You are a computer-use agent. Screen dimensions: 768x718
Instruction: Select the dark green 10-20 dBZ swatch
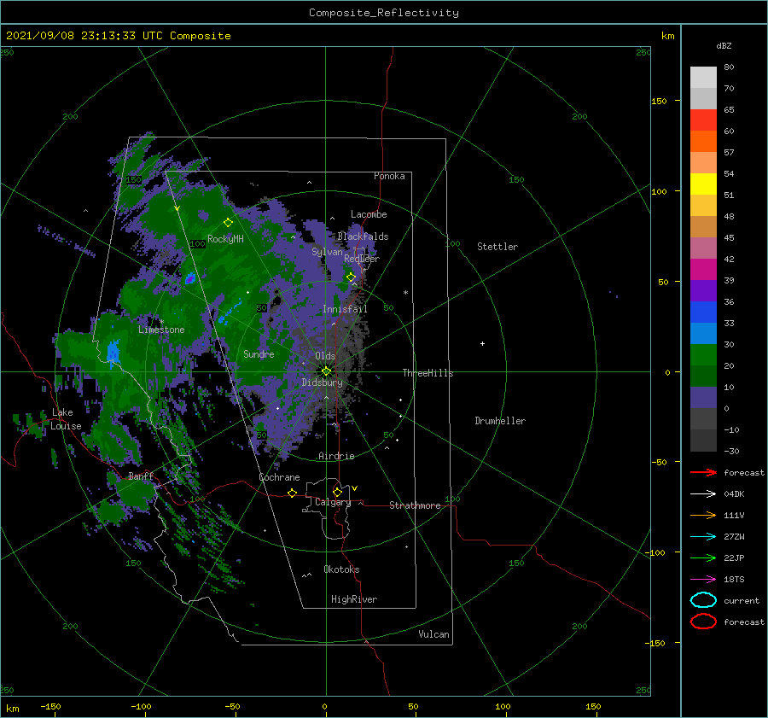pos(703,377)
